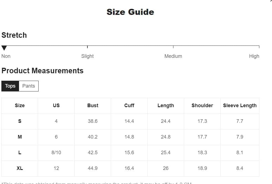This screenshot has height=184, width=272.
Task: Select the size S row label
Action: pyautogui.click(x=20, y=121)
